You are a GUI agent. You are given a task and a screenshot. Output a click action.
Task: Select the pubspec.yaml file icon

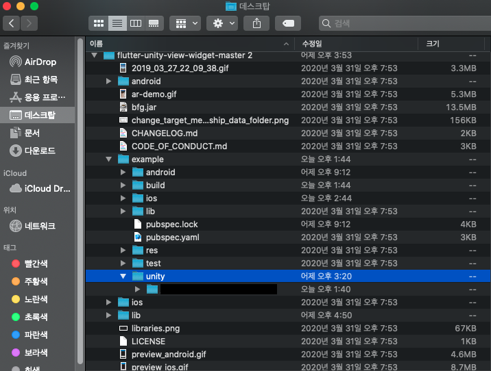pyautogui.click(x=138, y=238)
